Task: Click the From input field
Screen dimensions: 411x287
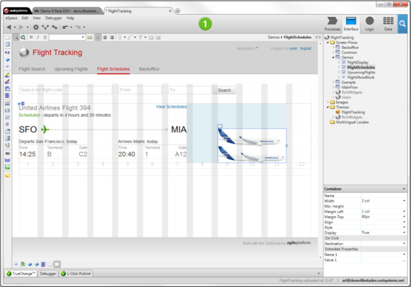Action: coord(140,90)
